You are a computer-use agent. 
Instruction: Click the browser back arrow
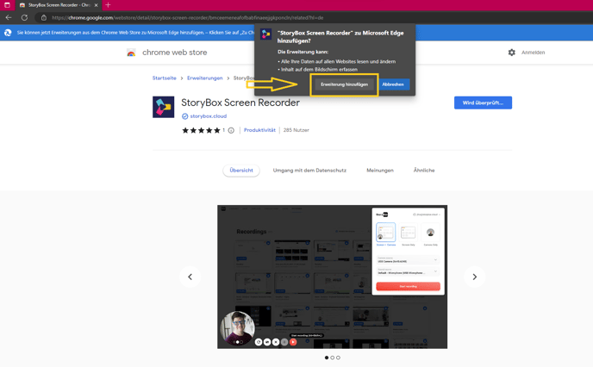pos(9,17)
